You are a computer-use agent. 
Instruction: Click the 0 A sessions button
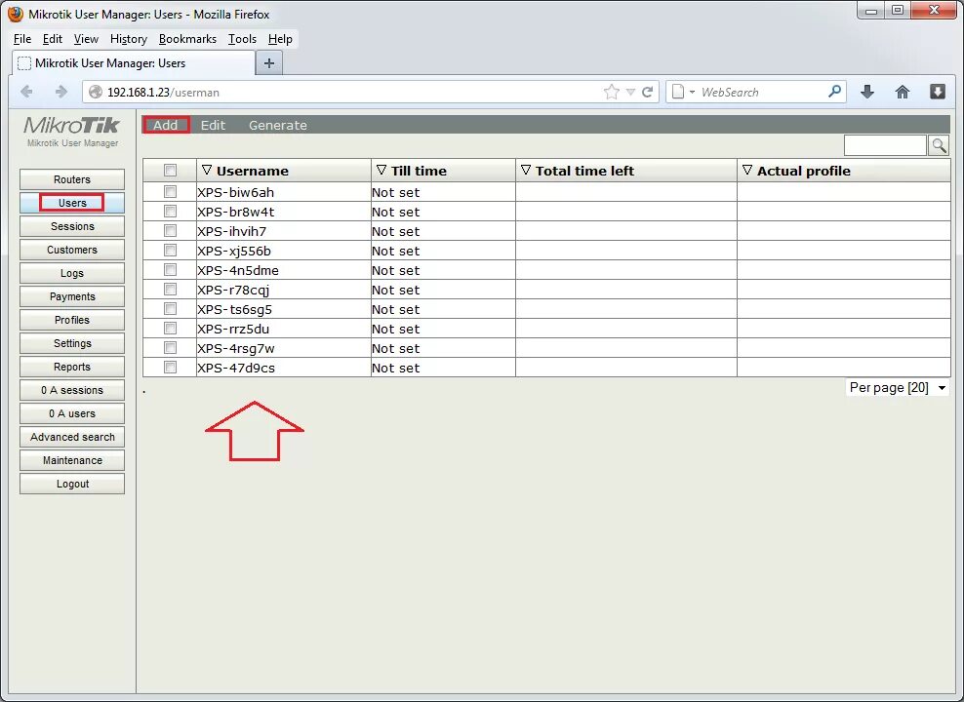(72, 390)
